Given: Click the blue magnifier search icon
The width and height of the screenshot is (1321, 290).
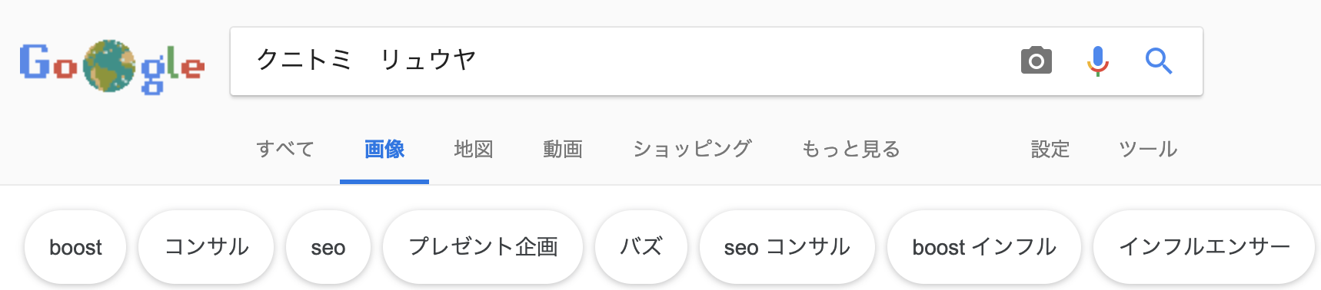Looking at the screenshot, I should (x=1159, y=61).
